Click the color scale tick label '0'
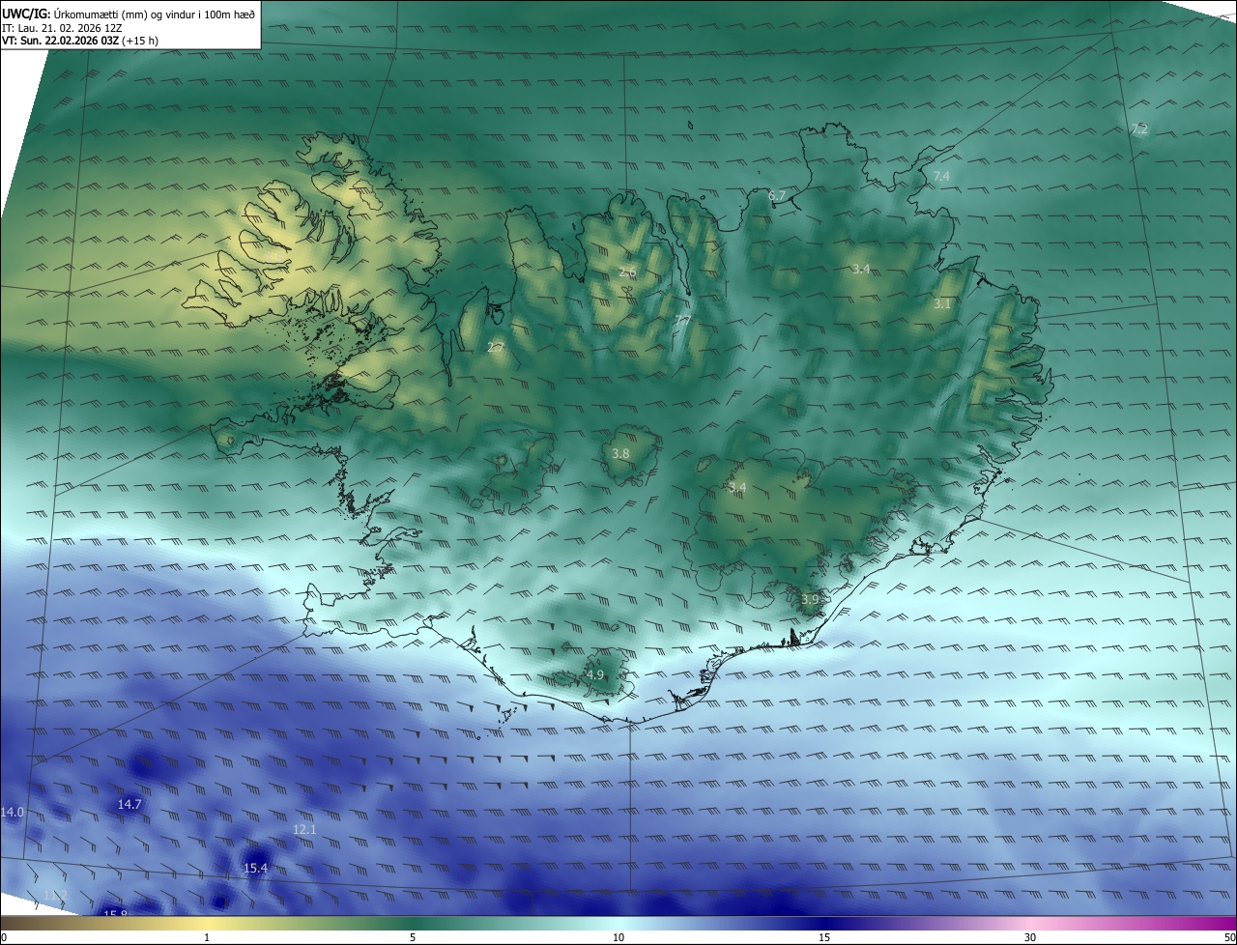The image size is (1237, 945). point(4,937)
